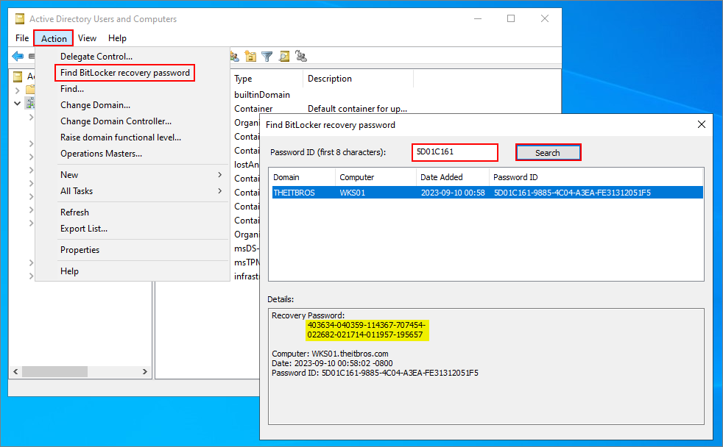723x447 pixels.
Task: Choose Operations Masters... menu item
Action: (x=101, y=154)
